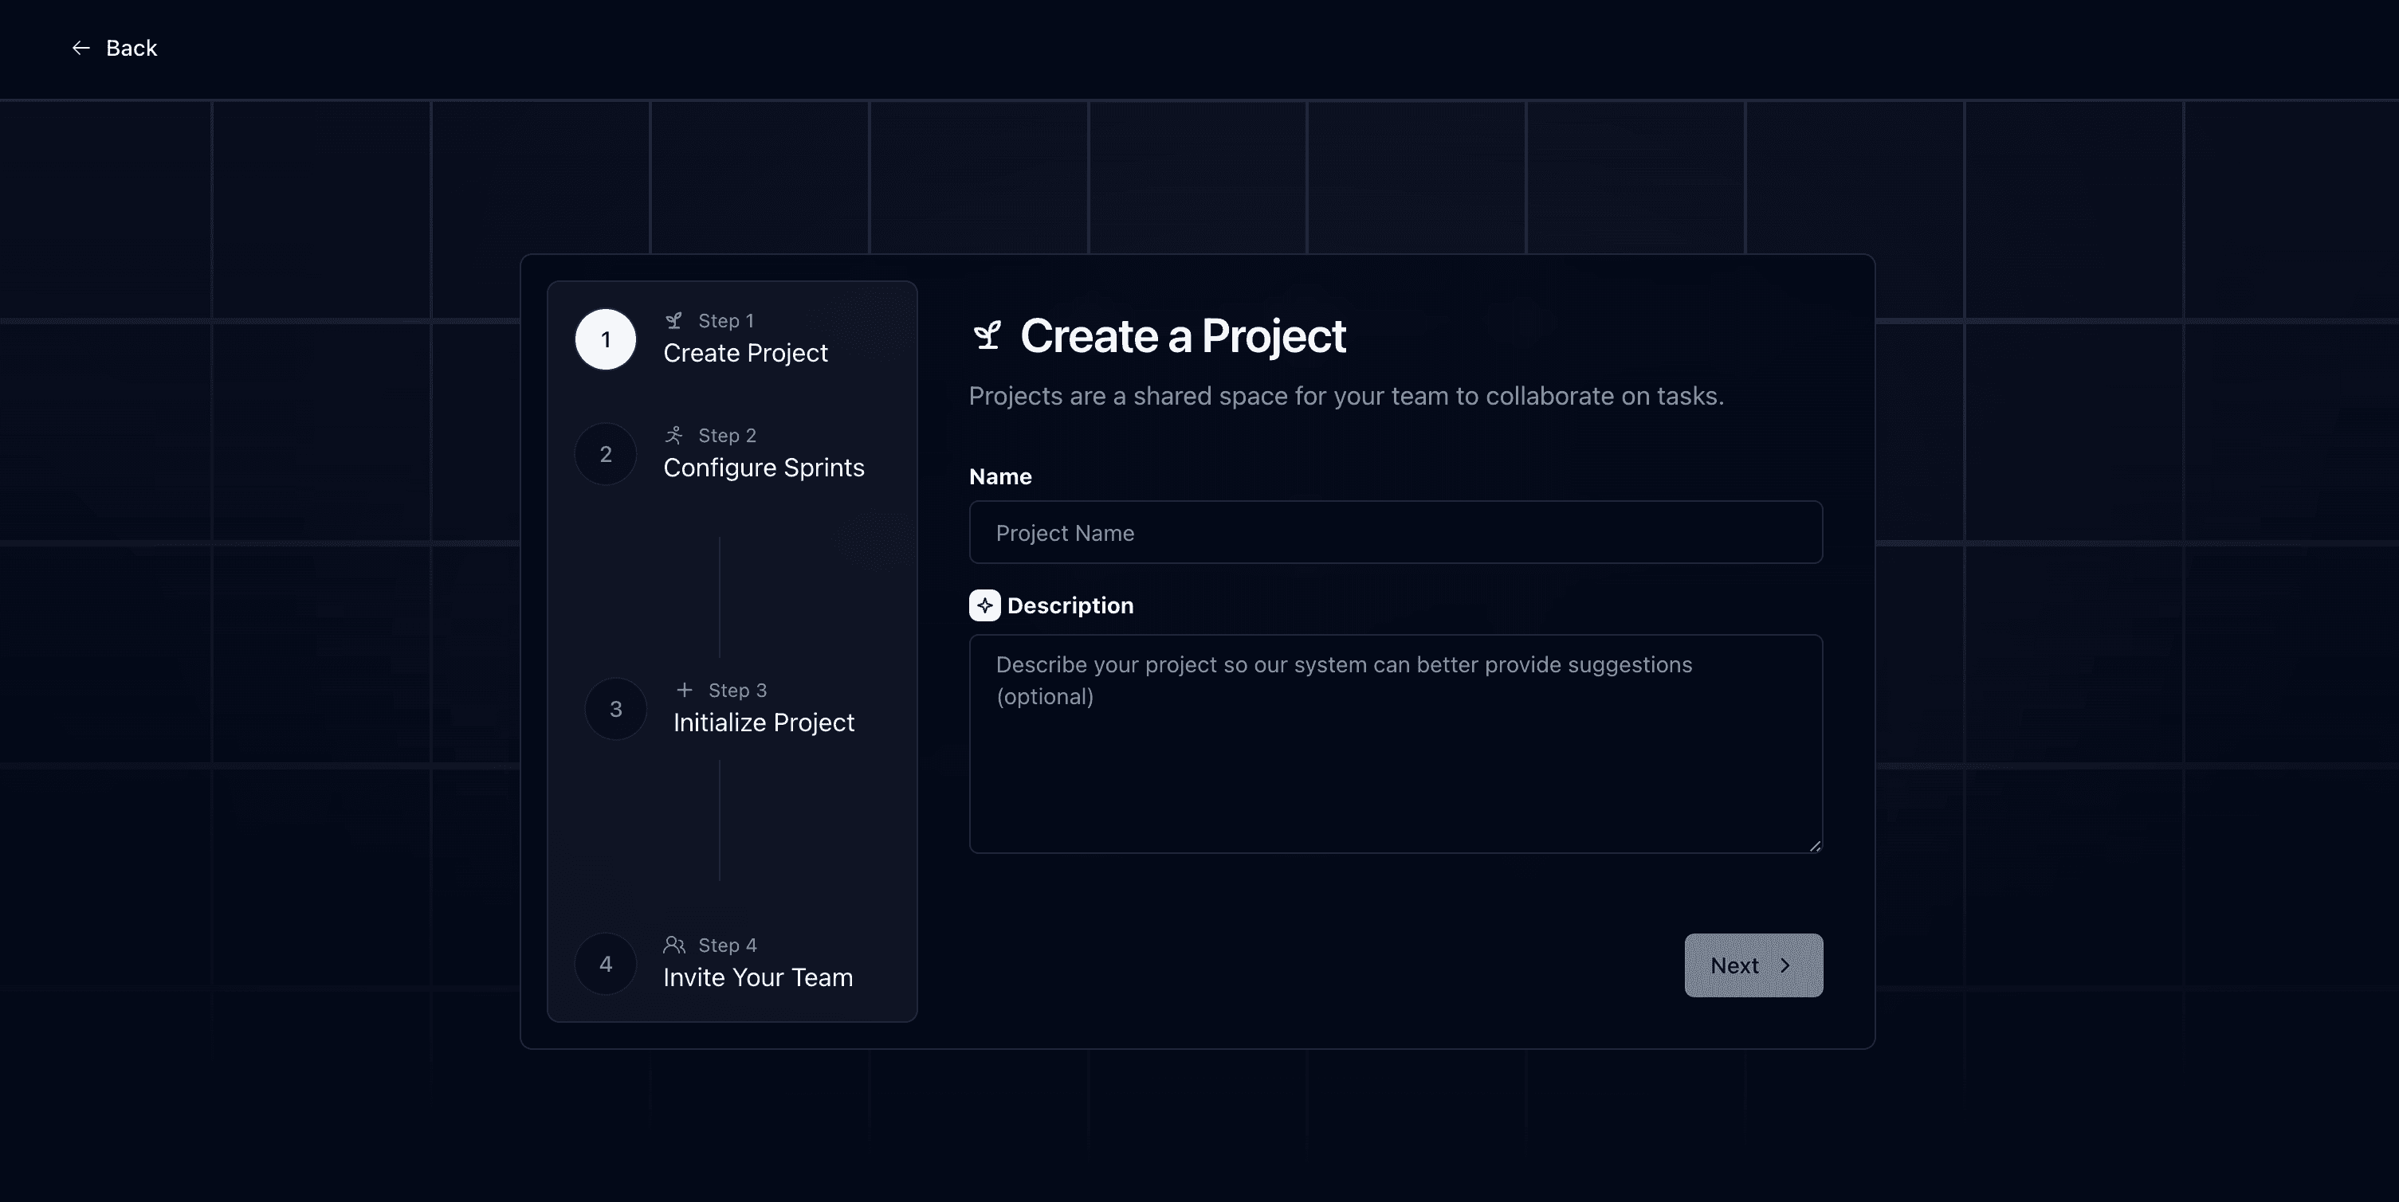The width and height of the screenshot is (2399, 1202).
Task: Click the Name field label
Action: tap(1000, 476)
